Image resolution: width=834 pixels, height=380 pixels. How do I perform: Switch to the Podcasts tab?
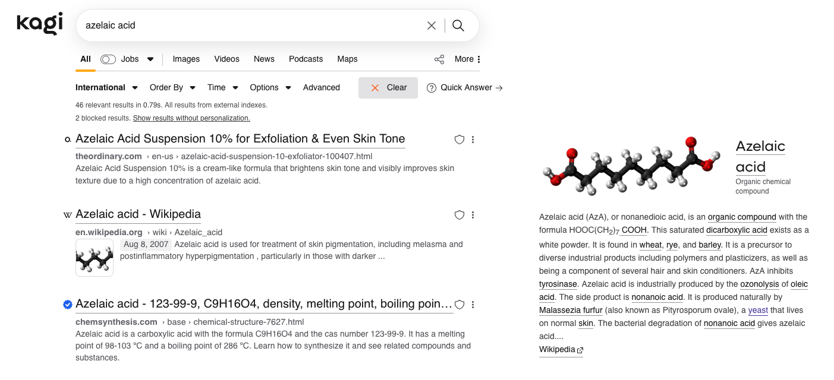point(306,59)
